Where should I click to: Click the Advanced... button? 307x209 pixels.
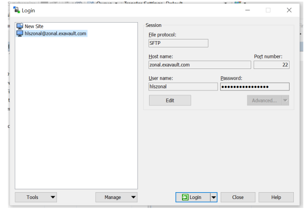pos(264,101)
